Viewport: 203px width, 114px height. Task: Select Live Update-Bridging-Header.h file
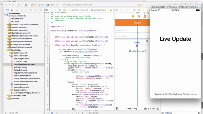click(27, 93)
